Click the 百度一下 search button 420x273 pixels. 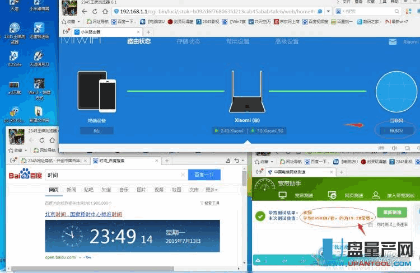[204, 175]
